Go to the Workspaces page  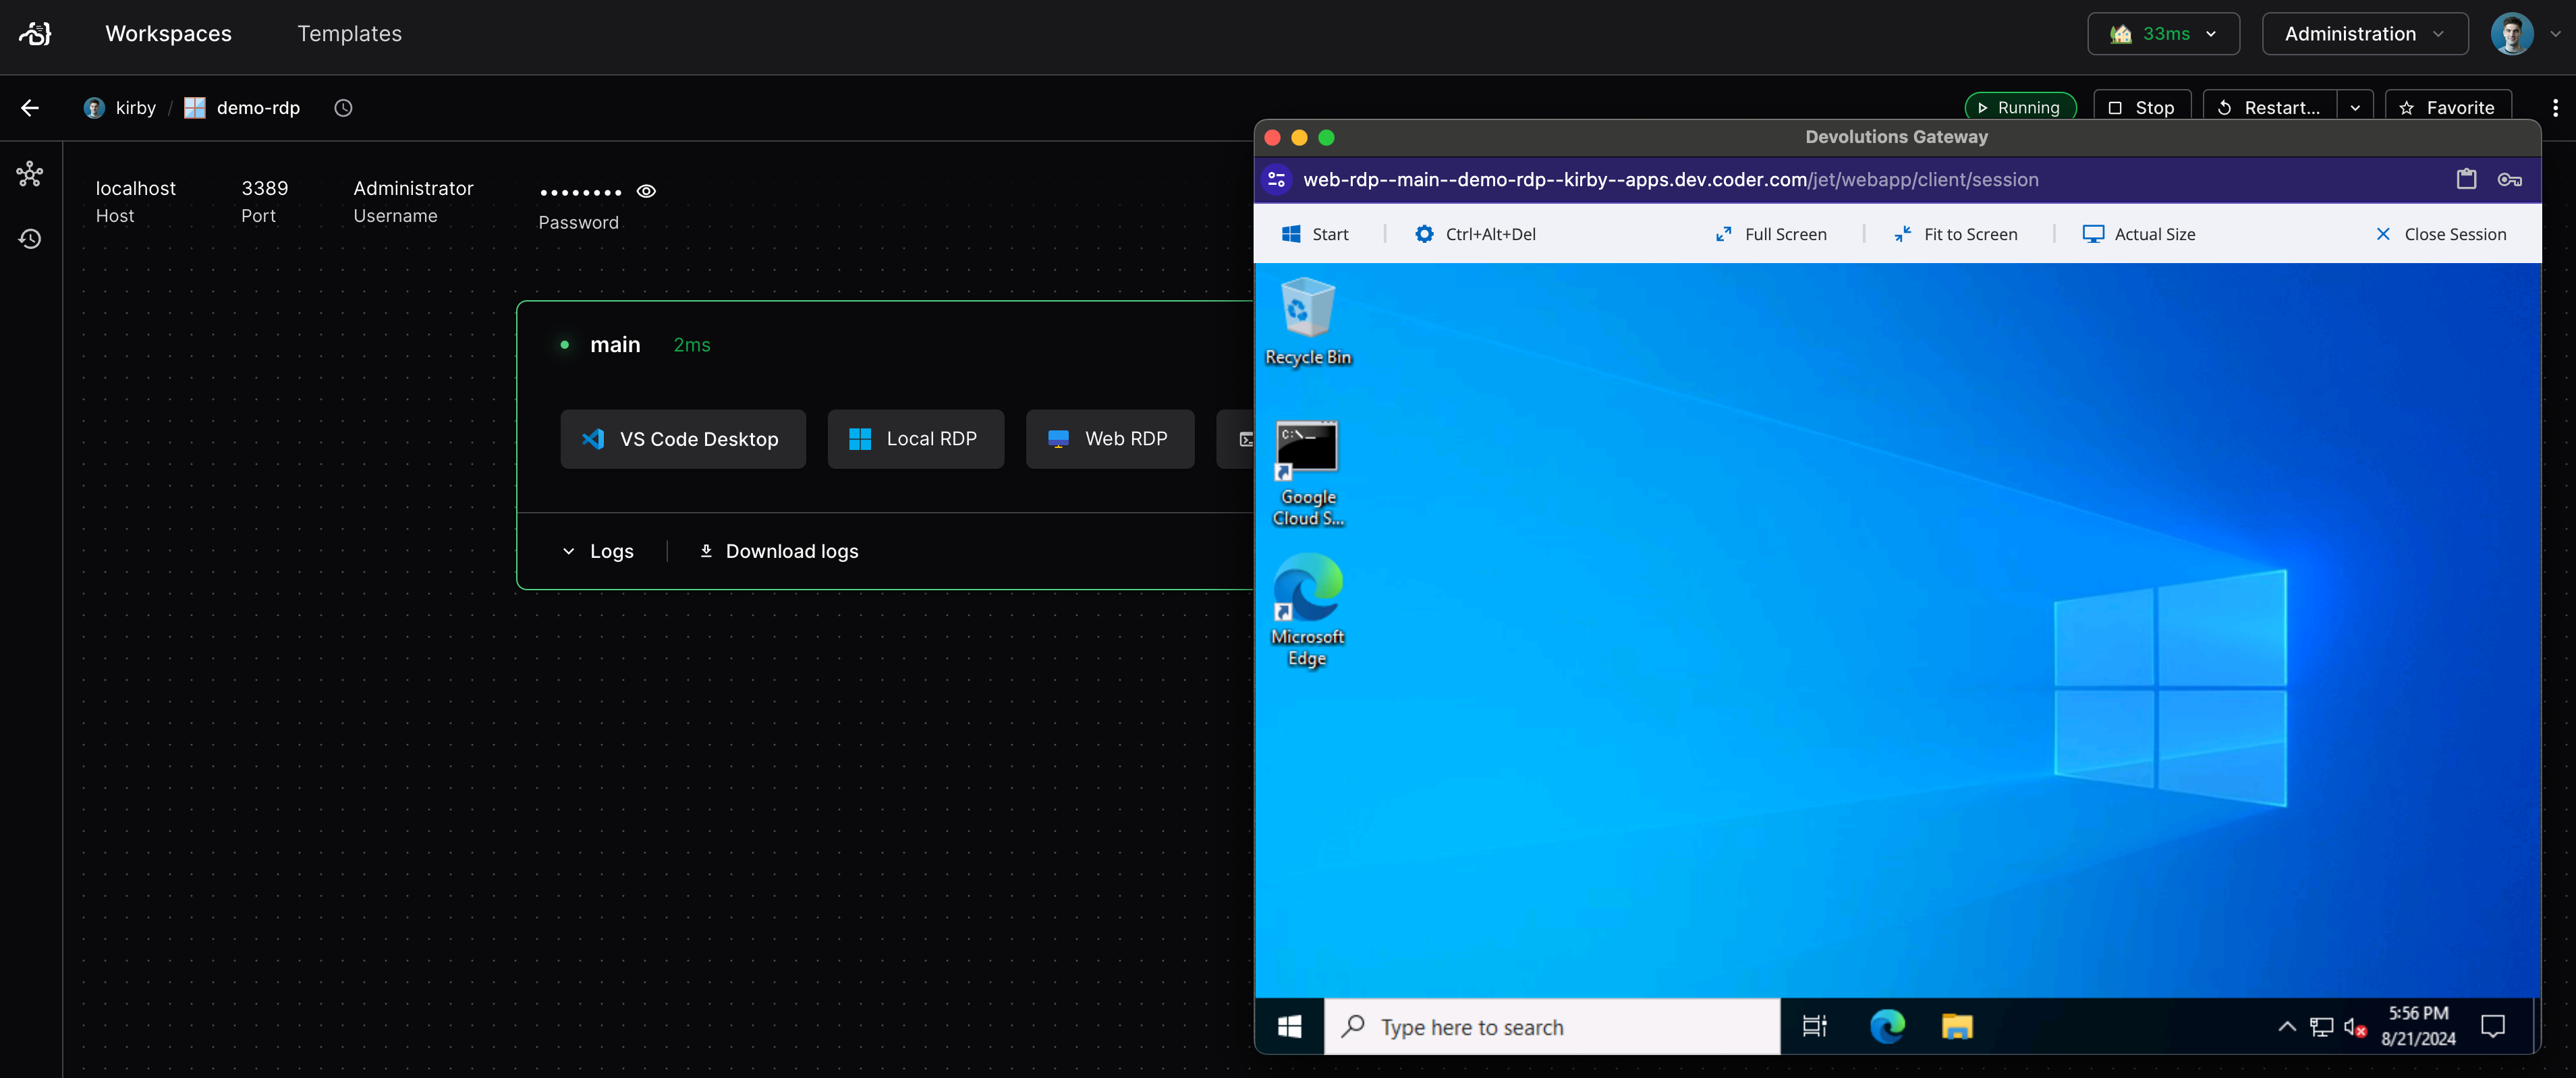click(168, 33)
